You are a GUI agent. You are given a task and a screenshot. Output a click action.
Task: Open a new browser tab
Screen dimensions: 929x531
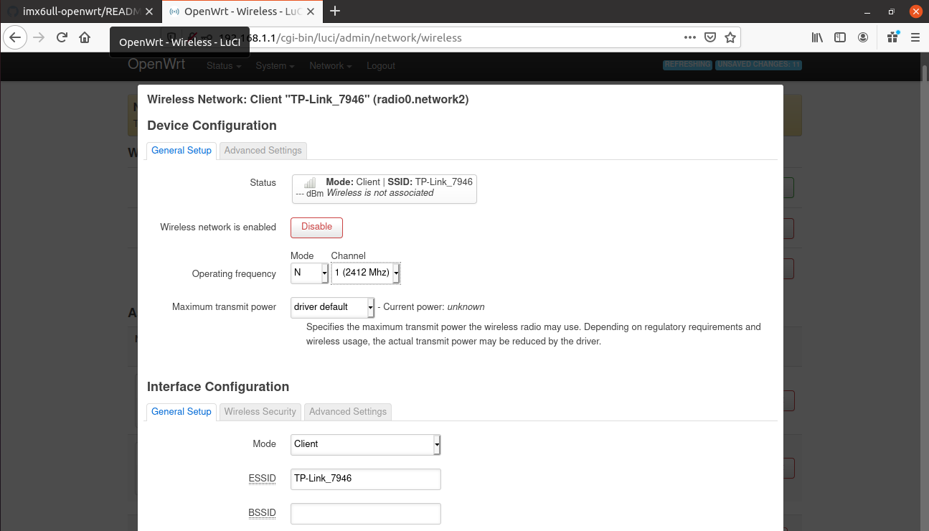coord(335,11)
